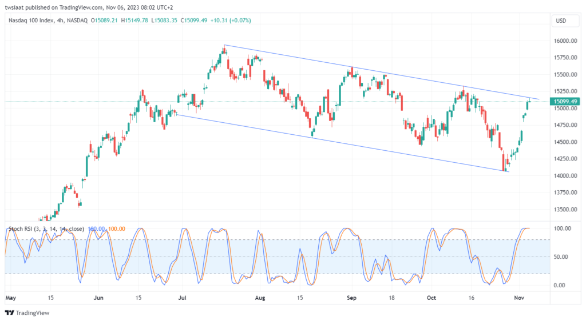The image size is (586, 321).
Task: Click the Aug label on the time axis
Action: click(260, 298)
